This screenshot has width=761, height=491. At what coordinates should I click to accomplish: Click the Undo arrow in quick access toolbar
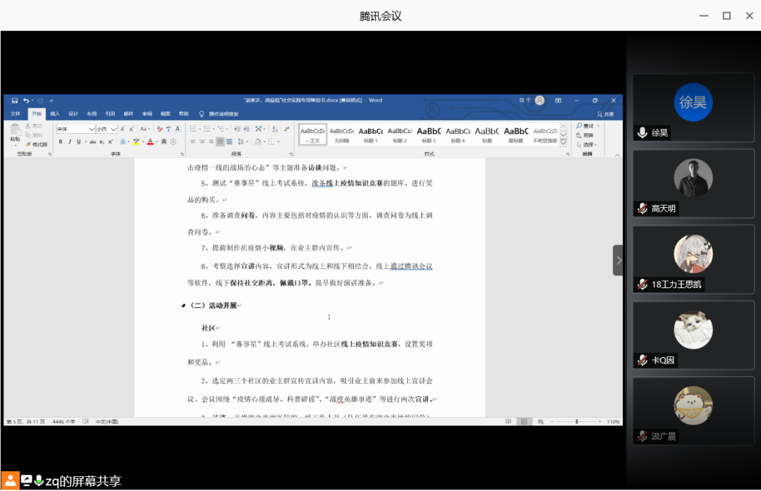pyautogui.click(x=26, y=101)
